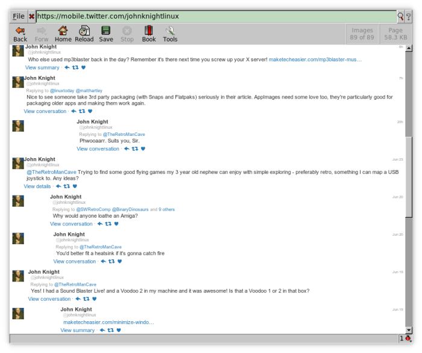Click the Stop loading button
The image size is (422, 353).
(127, 34)
